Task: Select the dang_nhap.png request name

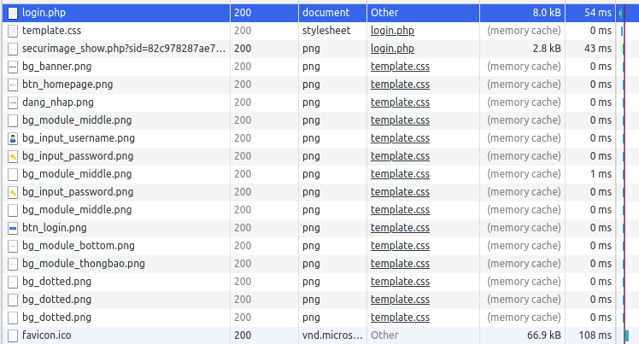Action: (x=58, y=102)
